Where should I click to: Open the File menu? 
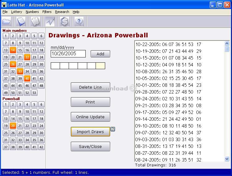(x=5, y=12)
